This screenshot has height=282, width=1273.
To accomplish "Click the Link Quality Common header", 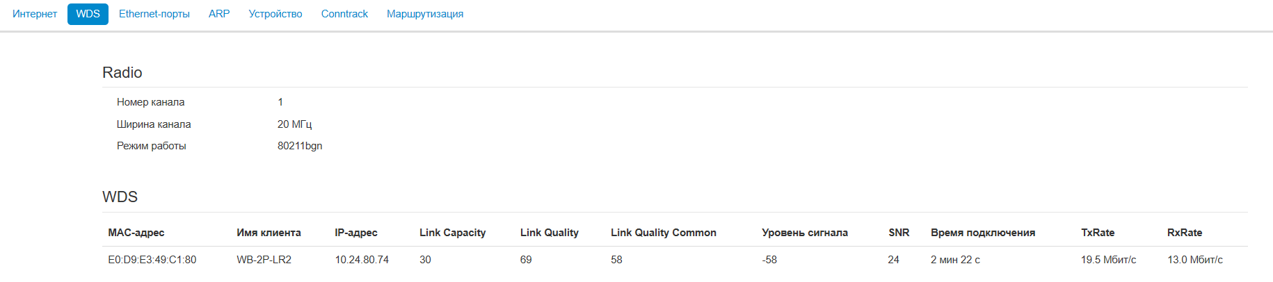I will pos(664,233).
